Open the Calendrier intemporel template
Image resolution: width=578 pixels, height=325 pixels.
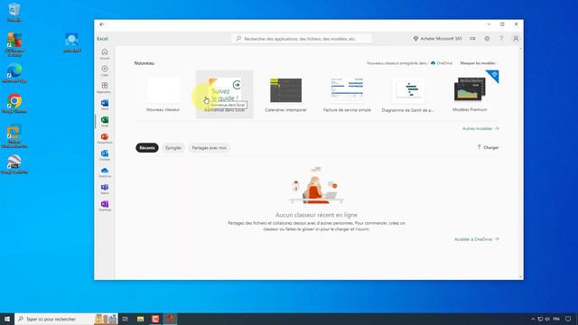click(x=285, y=94)
